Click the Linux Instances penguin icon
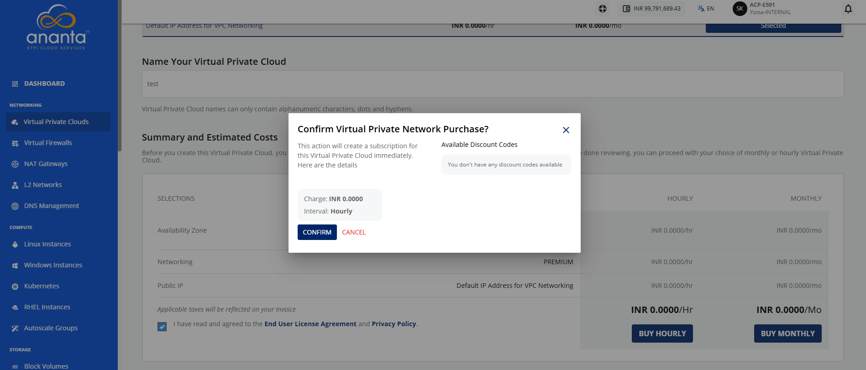Viewport: 866px width, 370px height. click(x=15, y=244)
